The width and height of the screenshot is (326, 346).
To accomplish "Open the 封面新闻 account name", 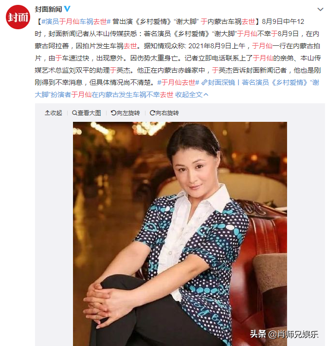I will coord(48,9).
